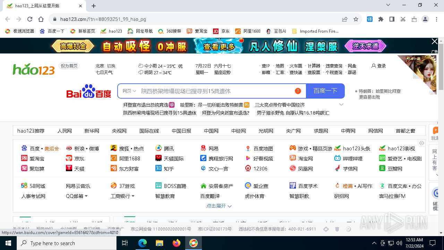
Task: Open site grid settings gear icon
Action: [421, 143]
